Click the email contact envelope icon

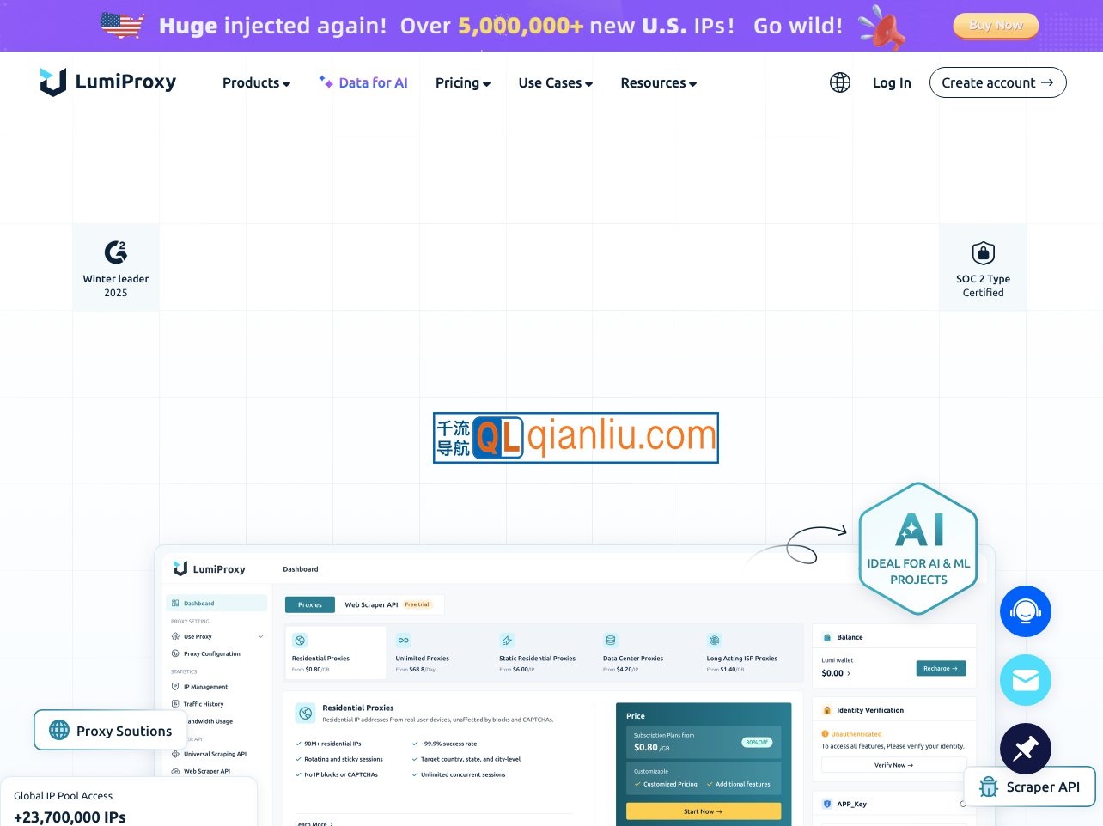coord(1025,680)
